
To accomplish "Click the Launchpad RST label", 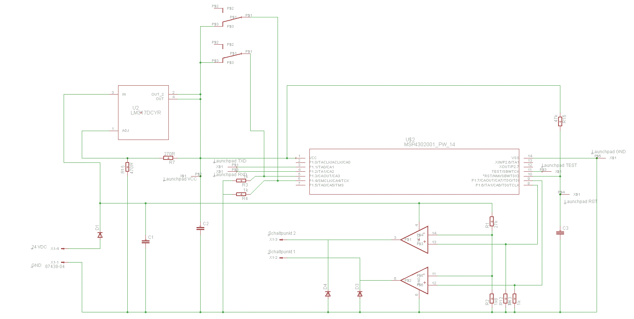I will point(581,202).
